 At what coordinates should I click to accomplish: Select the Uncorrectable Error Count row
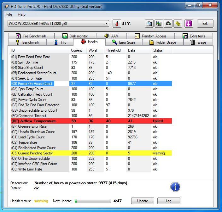click(91, 110)
